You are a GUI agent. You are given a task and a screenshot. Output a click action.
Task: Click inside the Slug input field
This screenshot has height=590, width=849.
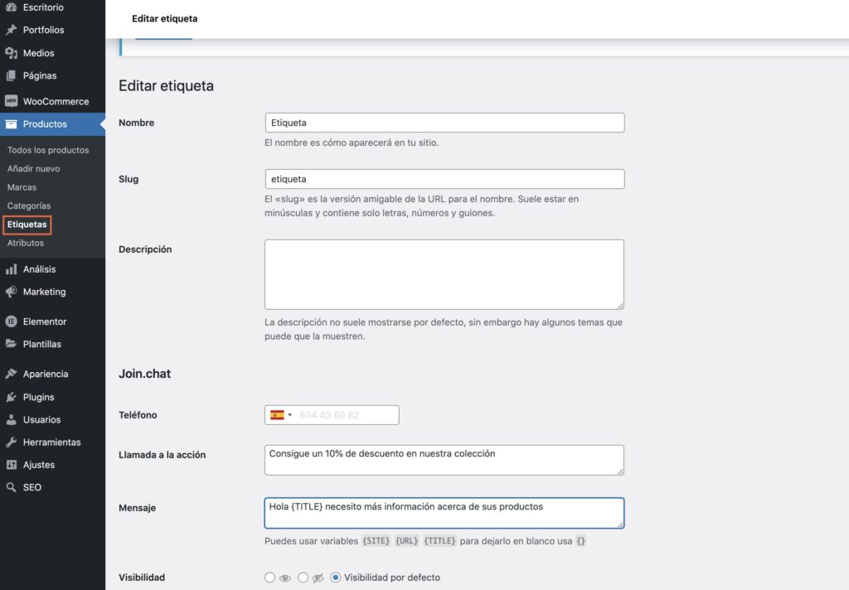444,179
